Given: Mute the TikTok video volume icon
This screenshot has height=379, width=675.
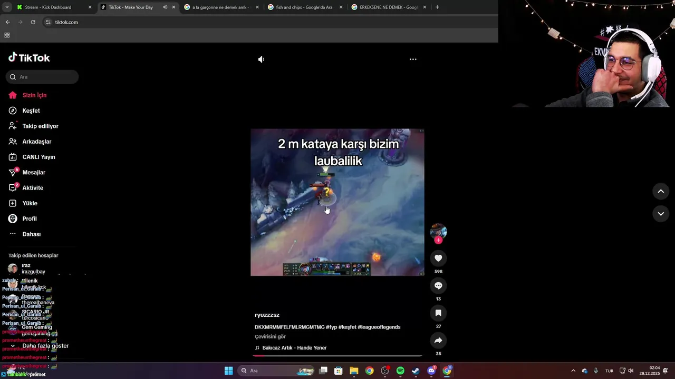Looking at the screenshot, I should [261, 59].
